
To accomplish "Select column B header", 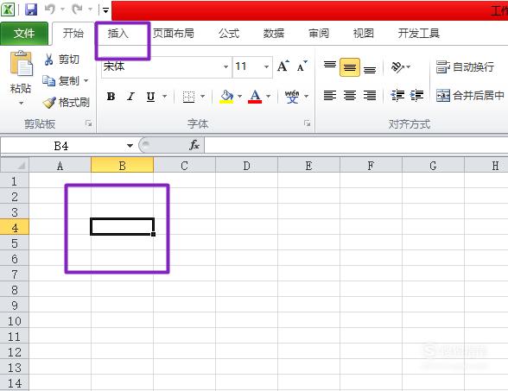I will [x=122, y=166].
